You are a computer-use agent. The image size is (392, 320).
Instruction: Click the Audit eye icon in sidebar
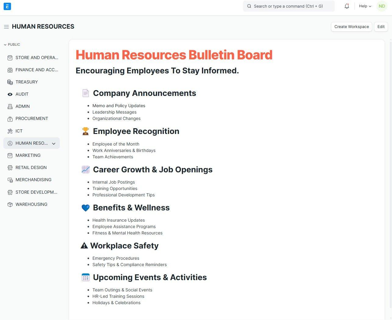point(10,94)
